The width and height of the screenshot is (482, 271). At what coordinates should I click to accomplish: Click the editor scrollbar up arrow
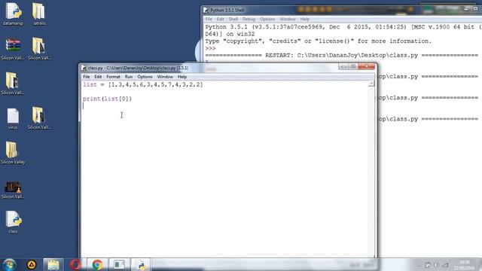(371, 84)
